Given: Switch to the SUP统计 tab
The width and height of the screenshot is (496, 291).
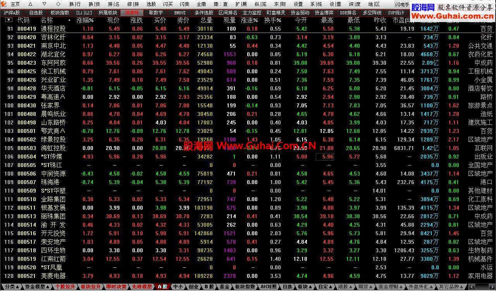Looking at the screenshot, I should 396,12.
